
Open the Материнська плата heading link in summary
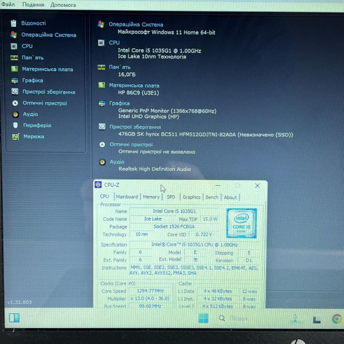[x=134, y=85]
